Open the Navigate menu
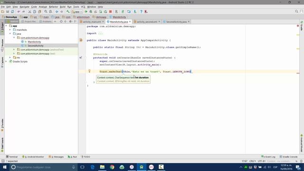Viewport: 304px width, 171px height. point(24,7)
